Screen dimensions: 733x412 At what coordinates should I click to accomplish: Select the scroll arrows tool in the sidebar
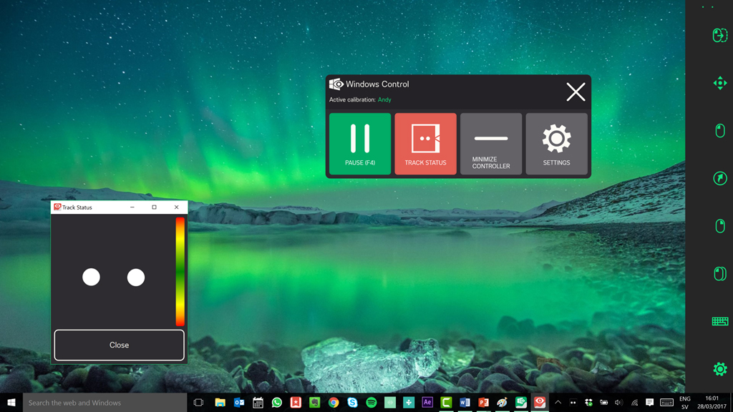pos(720,83)
